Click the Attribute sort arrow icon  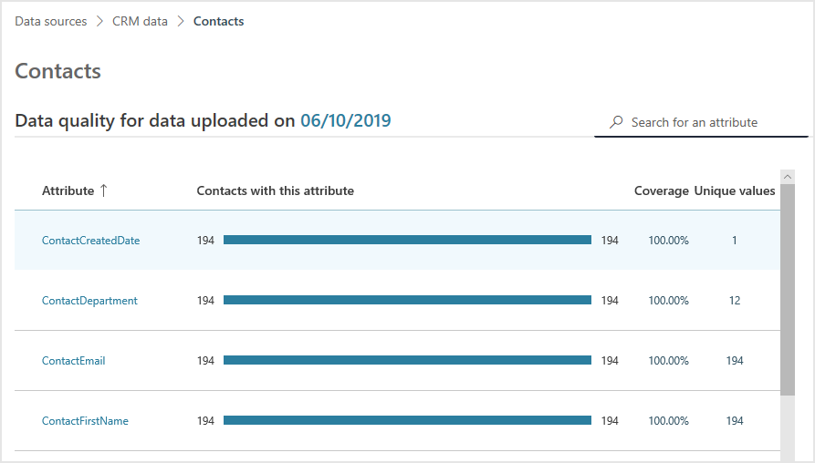[103, 190]
